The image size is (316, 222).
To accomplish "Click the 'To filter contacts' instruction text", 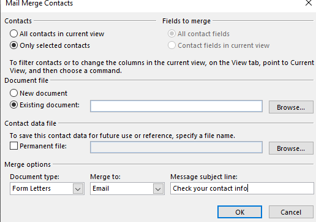I will pyautogui.click(x=162, y=67).
